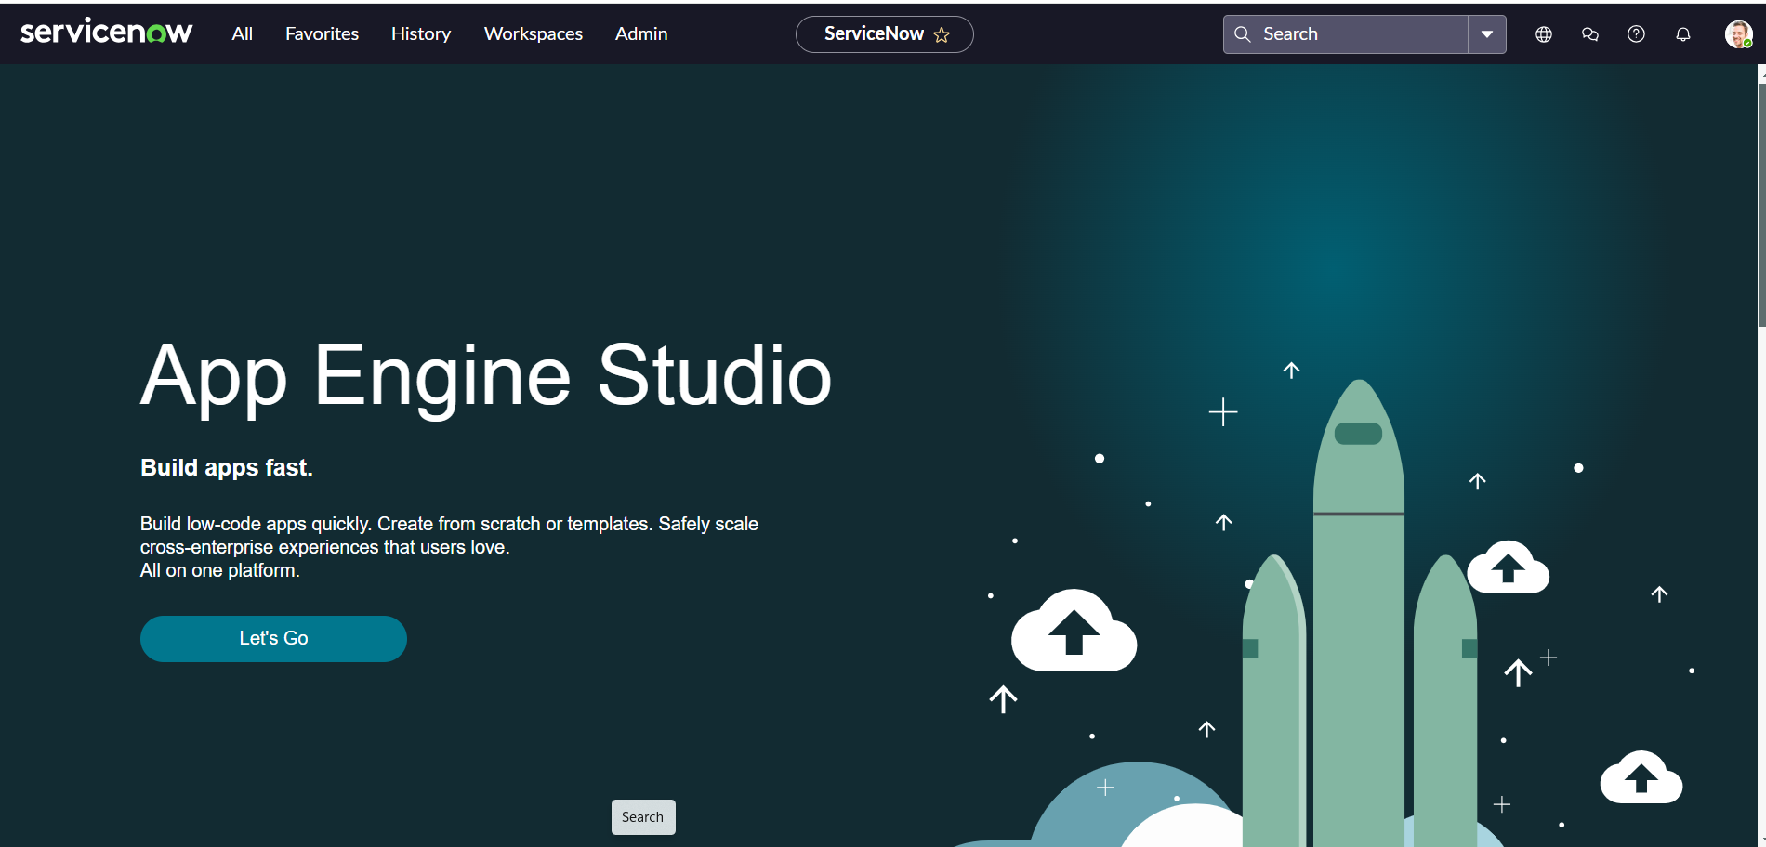Open the help question mark icon
Viewport: 1766px width, 847px height.
click(x=1636, y=34)
